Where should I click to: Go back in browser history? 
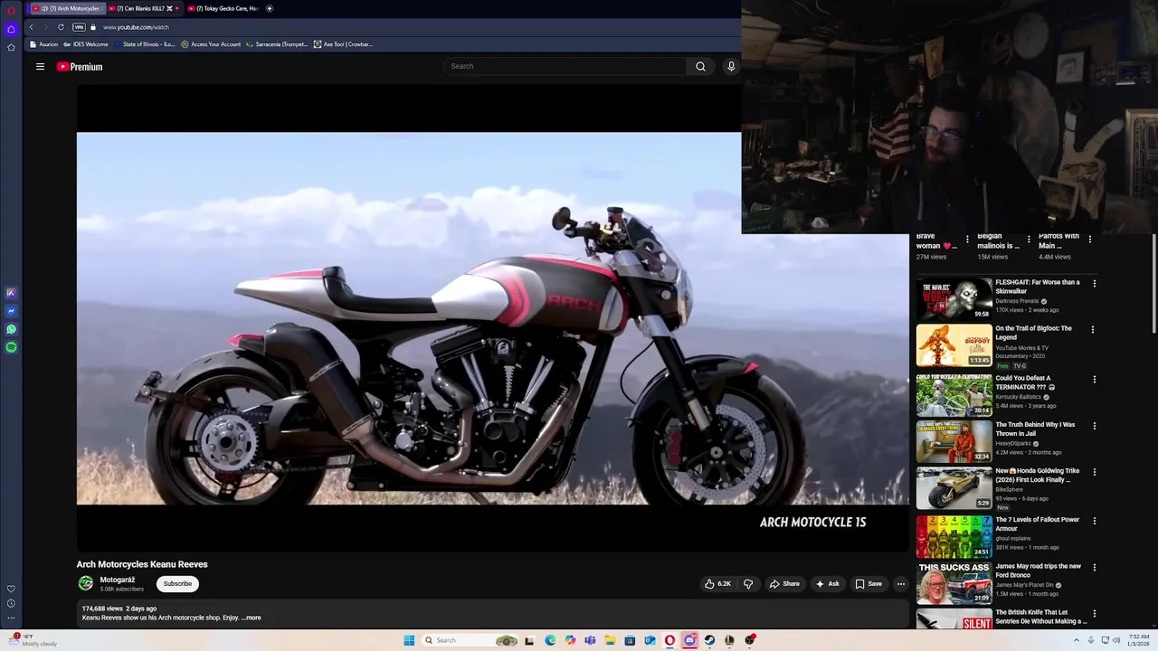pyautogui.click(x=31, y=27)
